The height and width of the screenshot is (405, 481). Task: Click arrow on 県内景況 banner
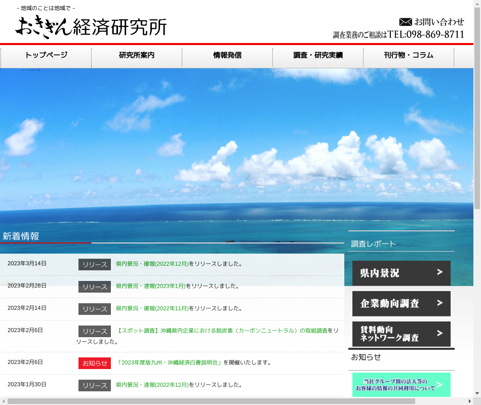(x=439, y=272)
